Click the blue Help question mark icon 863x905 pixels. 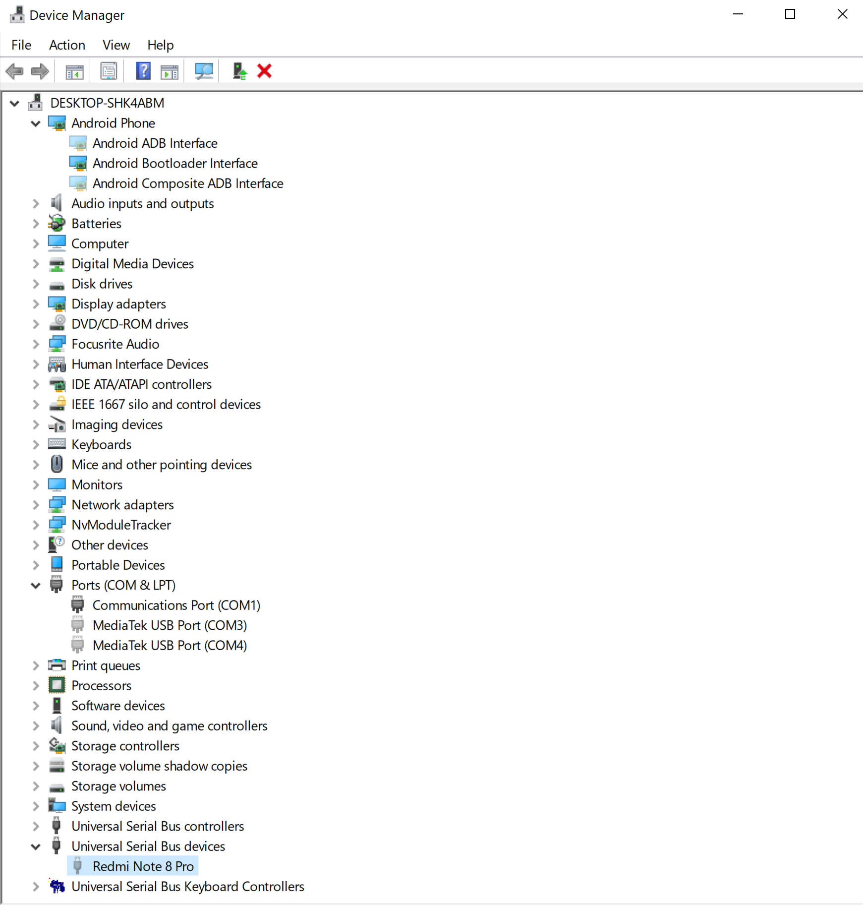pos(143,71)
